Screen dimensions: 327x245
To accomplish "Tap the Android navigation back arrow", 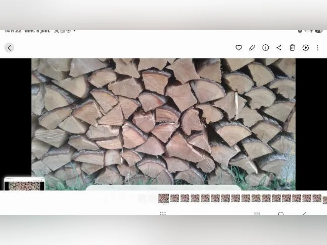I will tap(304, 213).
